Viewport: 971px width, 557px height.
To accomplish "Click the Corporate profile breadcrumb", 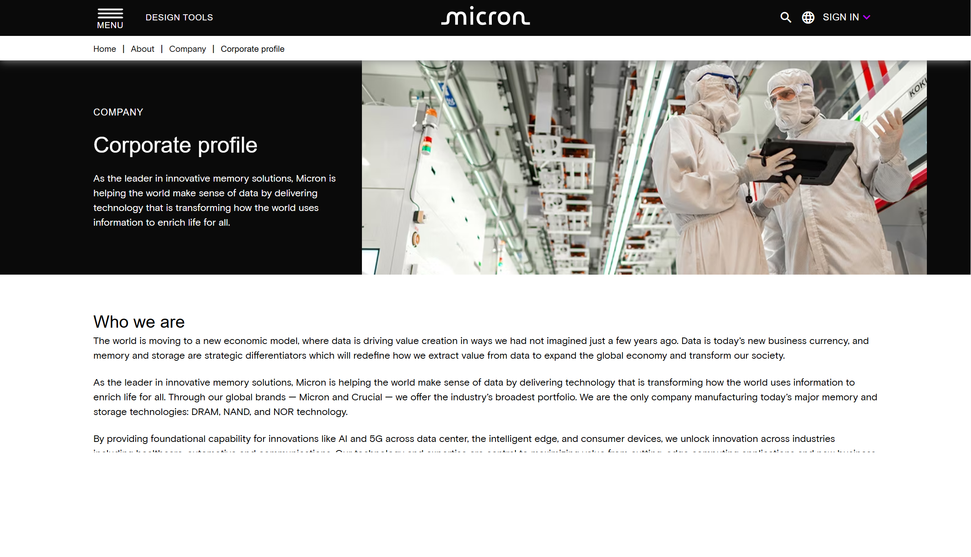I will [252, 49].
